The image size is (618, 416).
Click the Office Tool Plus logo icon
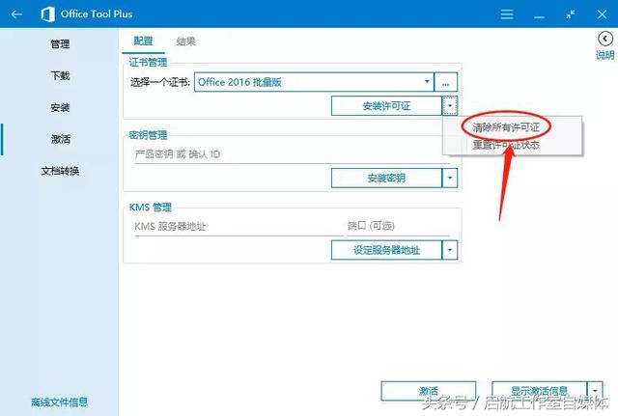coord(47,14)
